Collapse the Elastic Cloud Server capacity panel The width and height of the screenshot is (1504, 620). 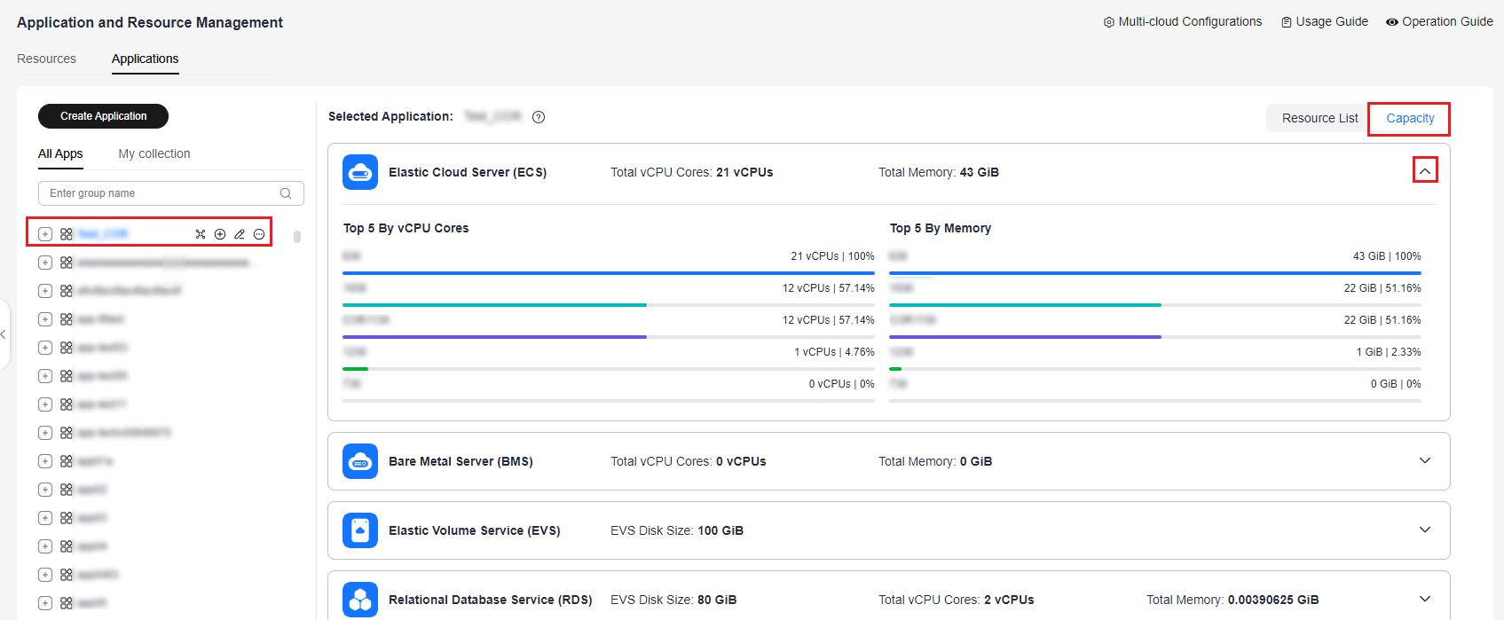[x=1425, y=170]
